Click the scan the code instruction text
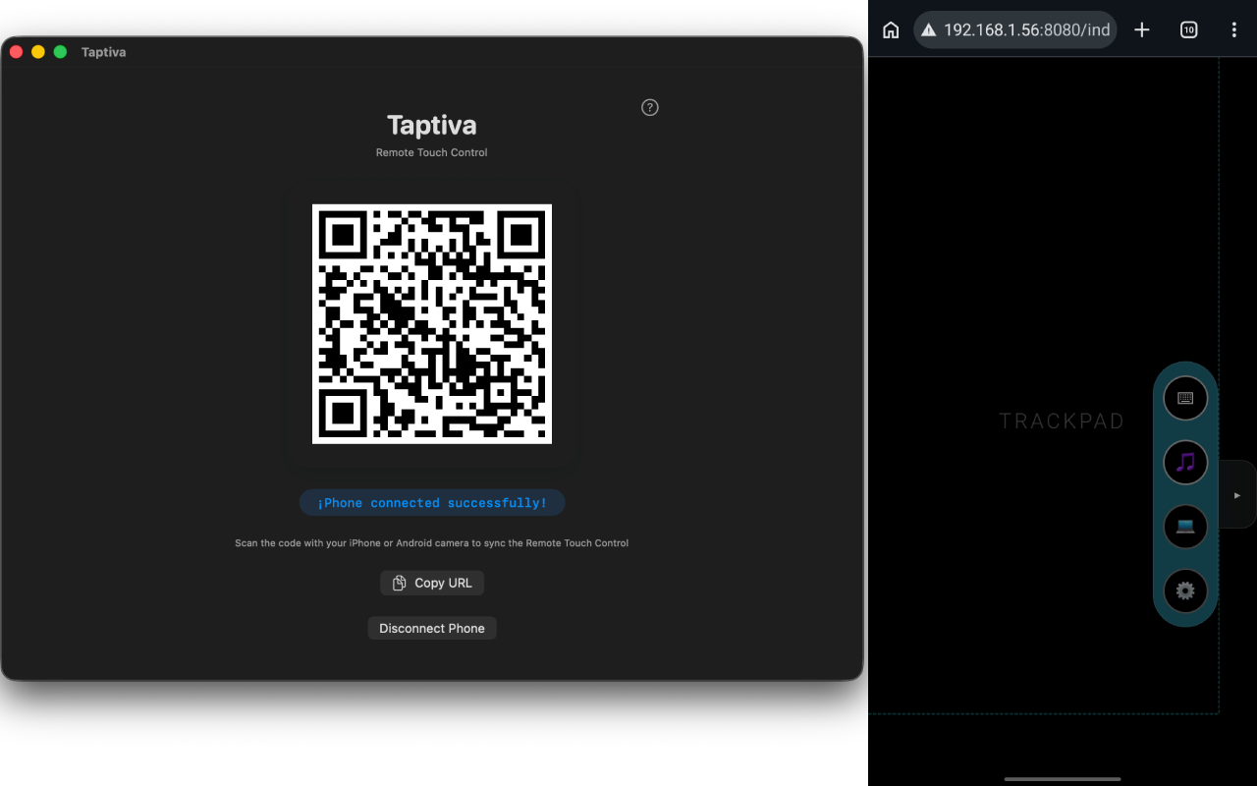 [x=432, y=542]
